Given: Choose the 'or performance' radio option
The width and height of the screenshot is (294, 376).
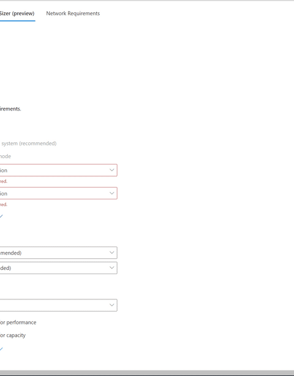Looking at the screenshot, I should (x=18, y=322).
